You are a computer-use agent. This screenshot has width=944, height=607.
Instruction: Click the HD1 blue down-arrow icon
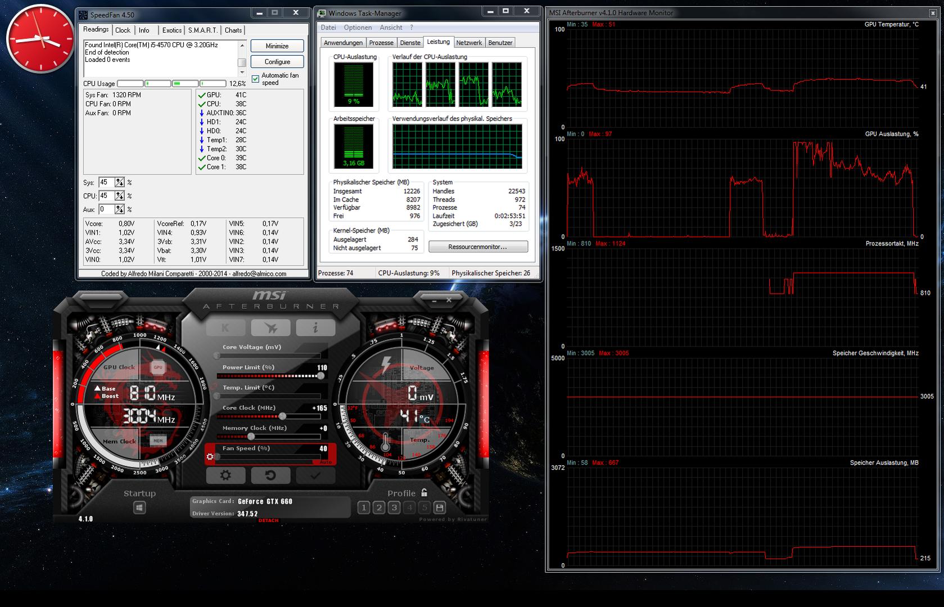pyautogui.click(x=201, y=122)
